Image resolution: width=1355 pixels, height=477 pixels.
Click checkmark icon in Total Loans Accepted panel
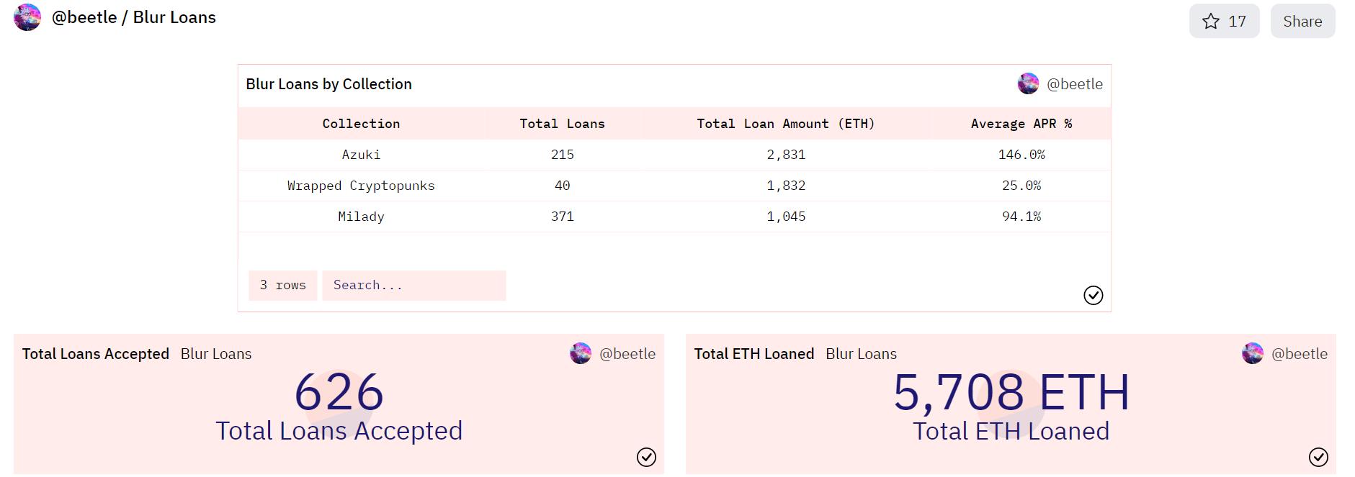646,457
